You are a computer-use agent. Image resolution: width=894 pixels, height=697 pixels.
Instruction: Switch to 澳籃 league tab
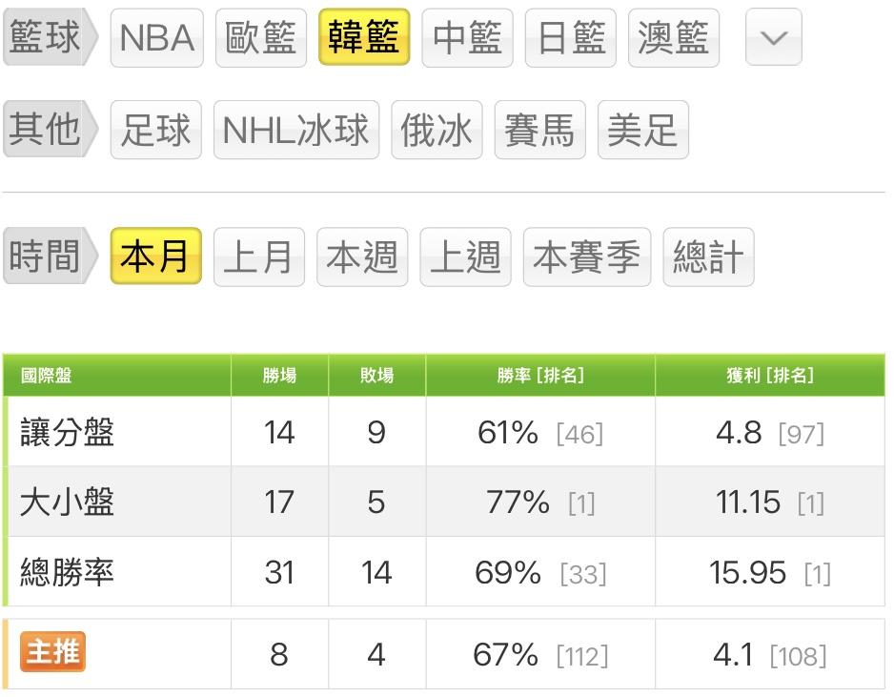pyautogui.click(x=674, y=38)
